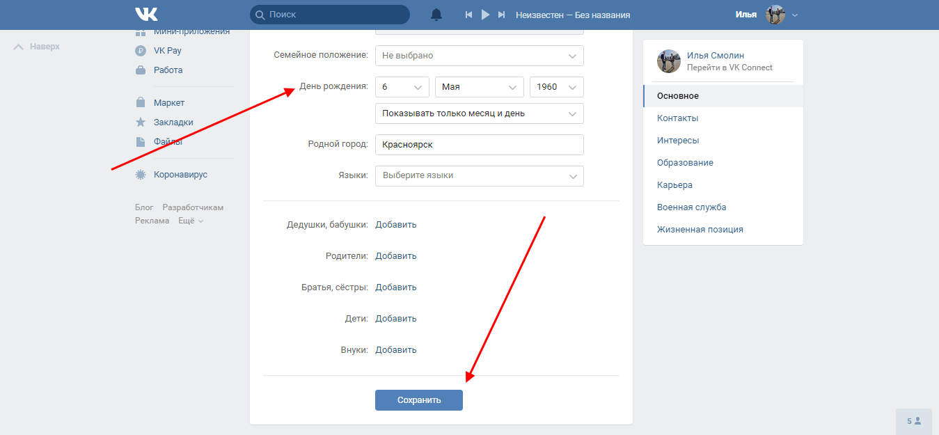Click the track title Неизвестен — Без названия

573,15
